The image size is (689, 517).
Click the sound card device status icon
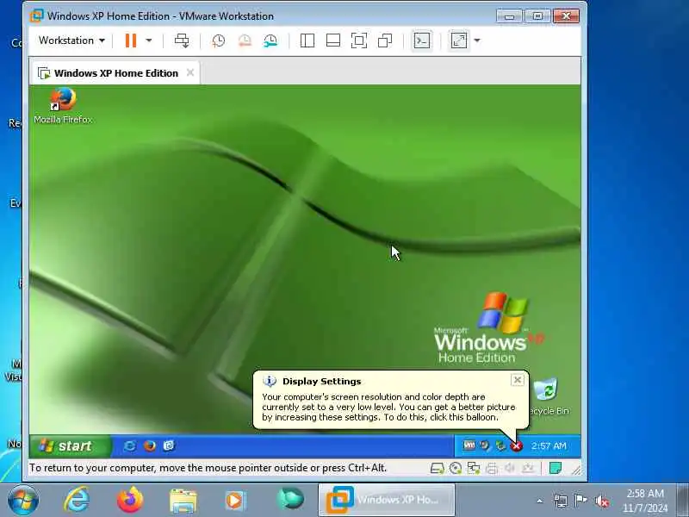[510, 468]
